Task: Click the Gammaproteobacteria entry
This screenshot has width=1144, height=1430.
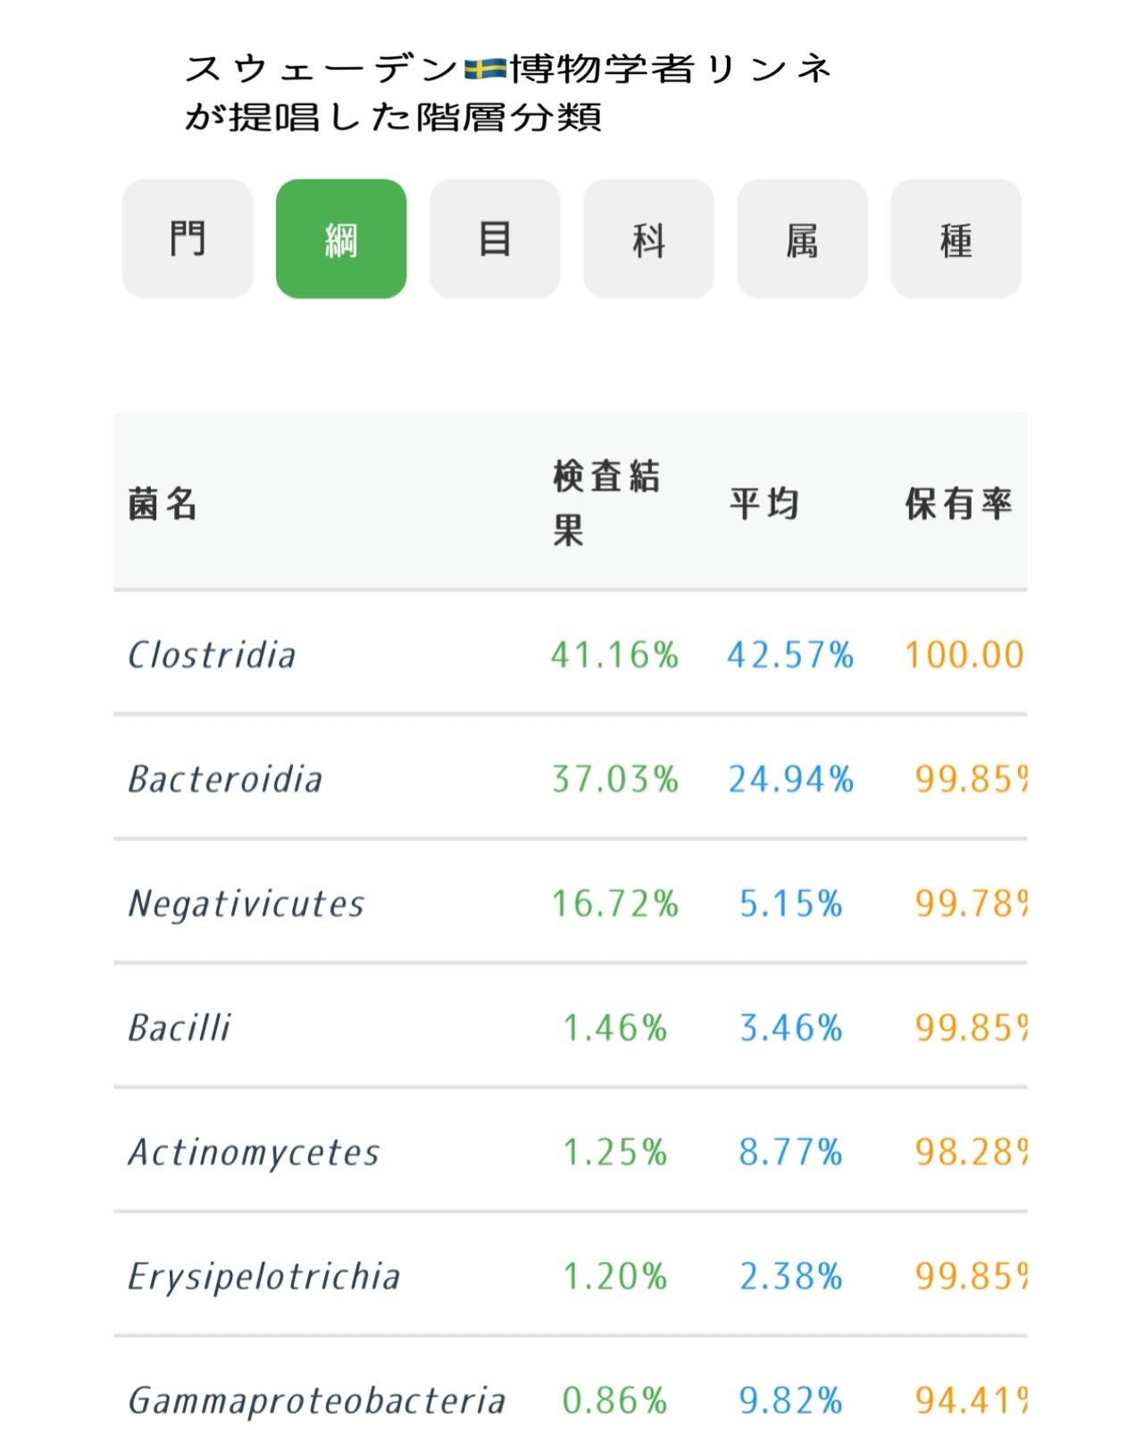Action: [x=317, y=1401]
